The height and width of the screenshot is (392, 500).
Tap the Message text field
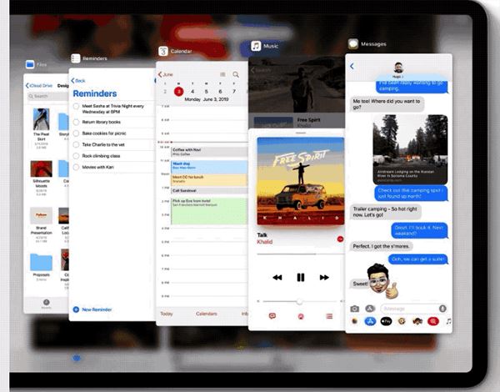click(413, 309)
